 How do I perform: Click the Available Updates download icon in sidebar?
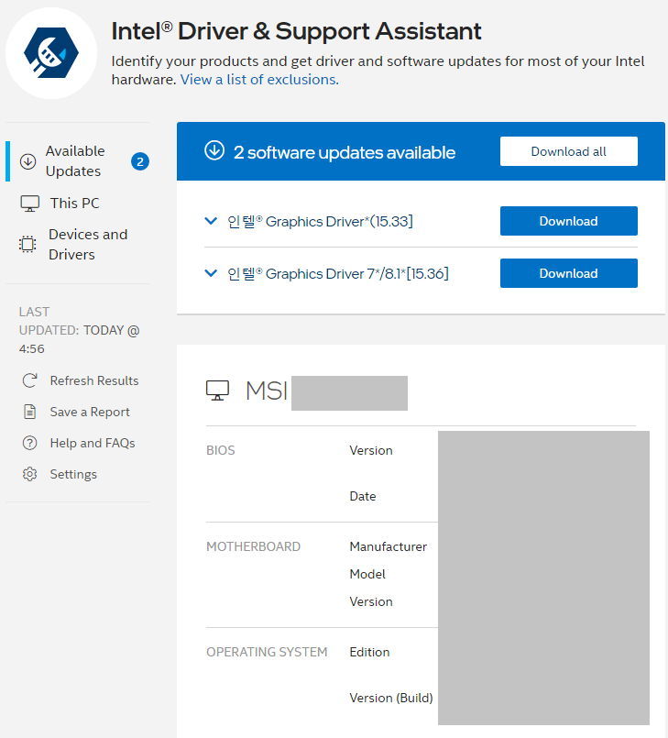point(27,161)
